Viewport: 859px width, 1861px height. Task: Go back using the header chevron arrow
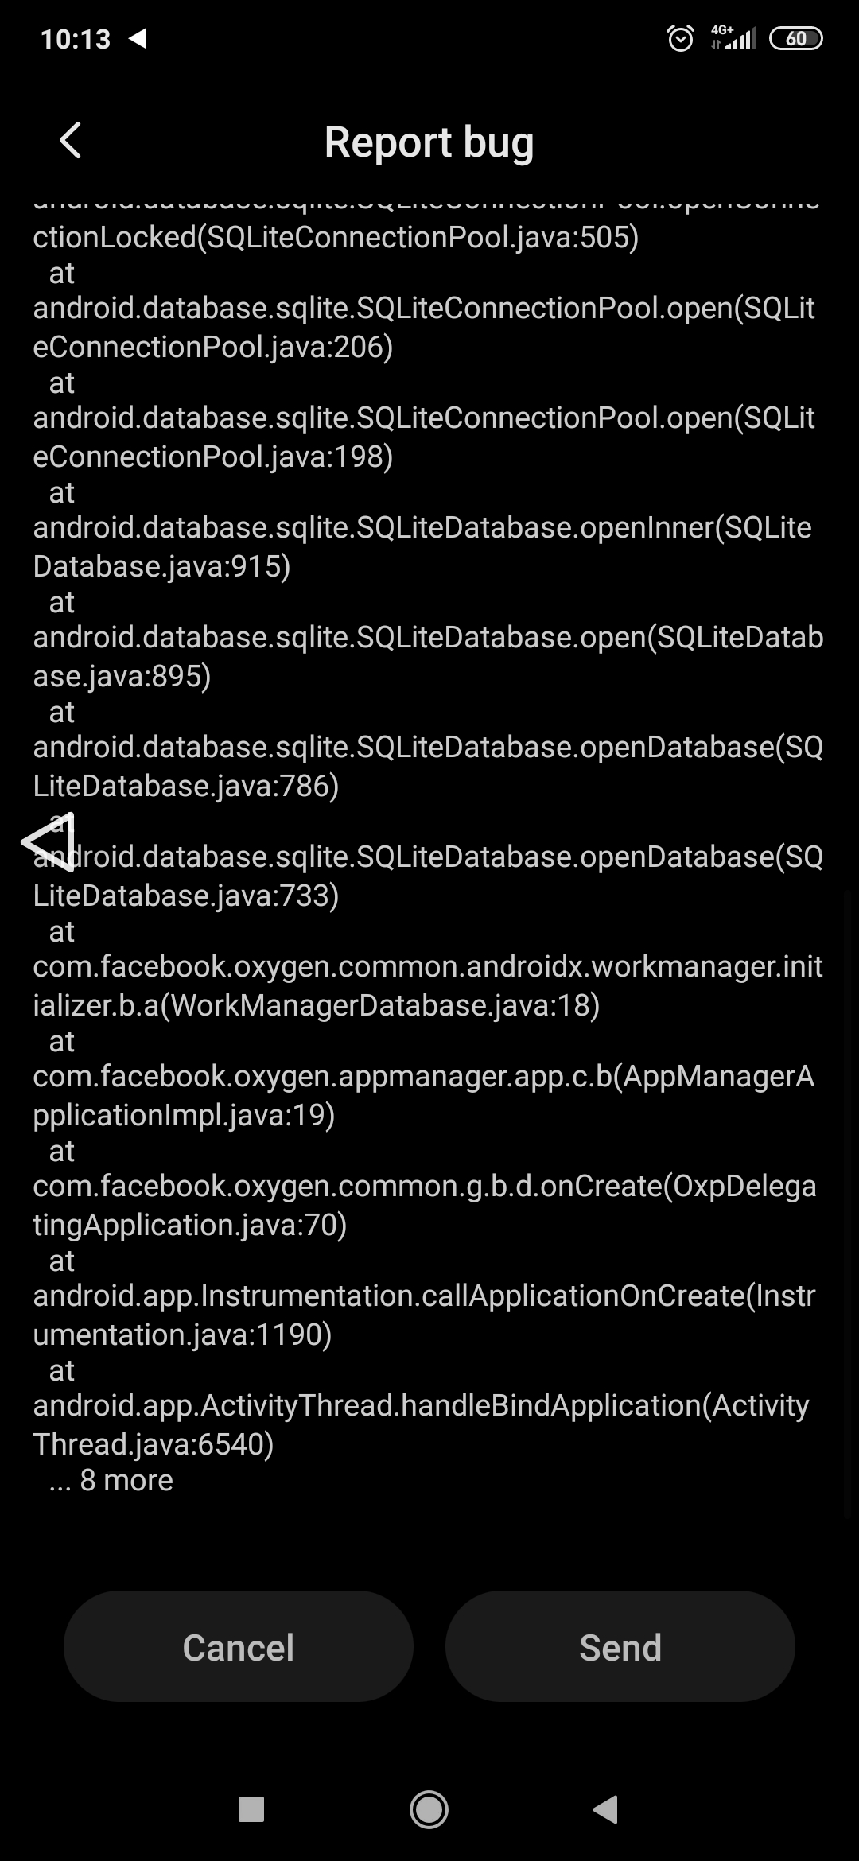(x=70, y=141)
